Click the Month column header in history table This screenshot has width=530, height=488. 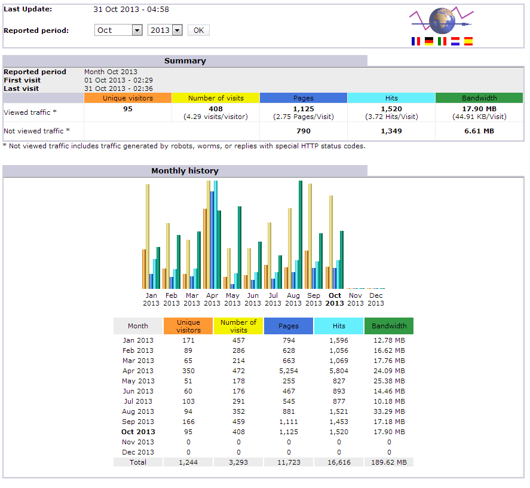tap(138, 326)
